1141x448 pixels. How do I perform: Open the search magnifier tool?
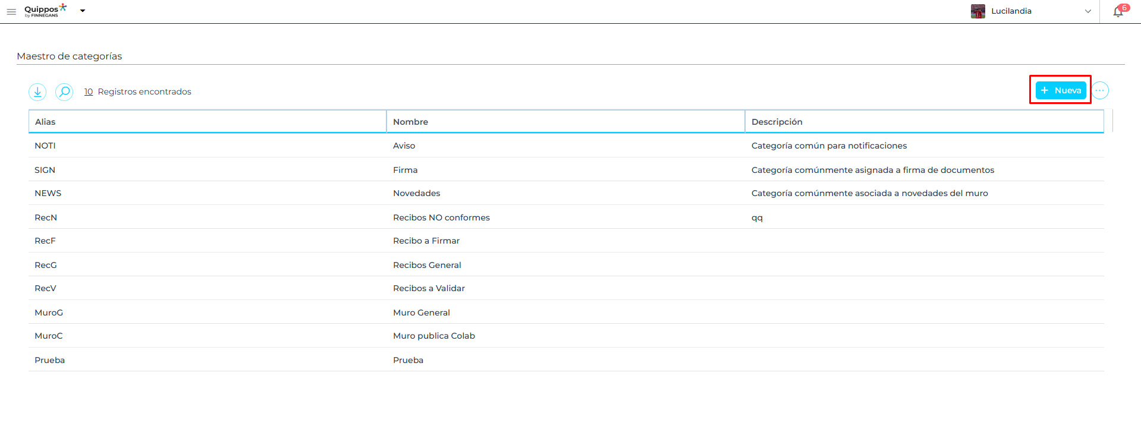[x=64, y=92]
